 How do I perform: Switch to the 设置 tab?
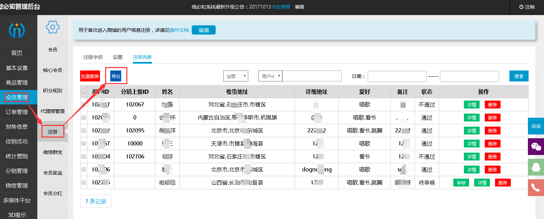[x=118, y=57]
